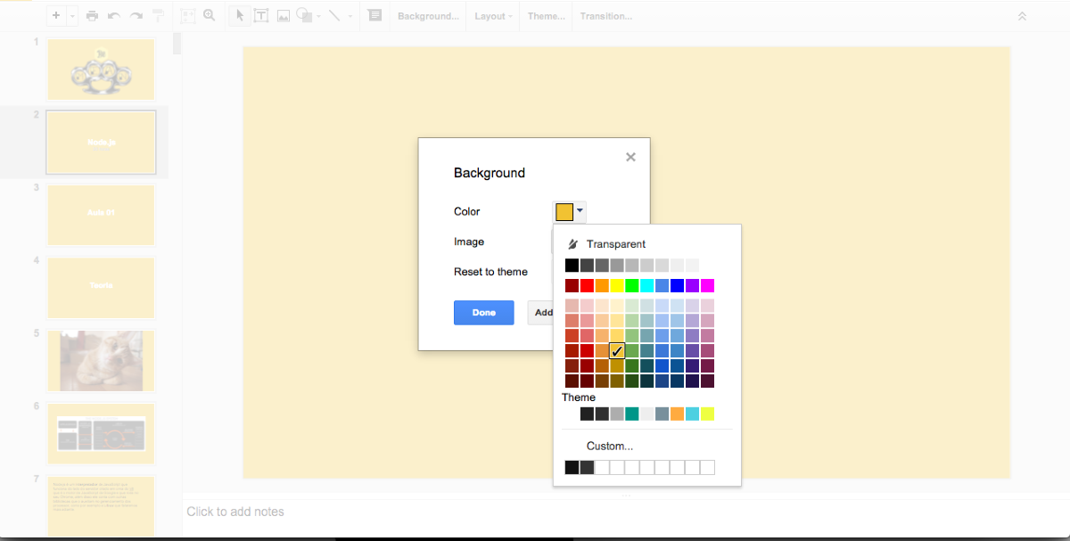Select the Teoria slide thumbnail
The width and height of the screenshot is (1070, 541).
[x=101, y=288]
